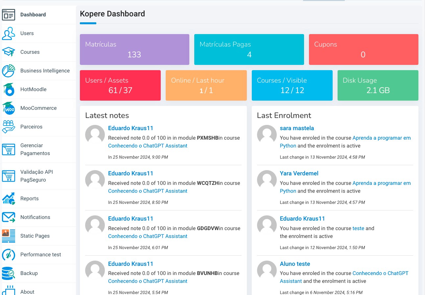Click timestamp '12 November 2024, 1:50 PM'
425x295 pixels.
pos(337,248)
